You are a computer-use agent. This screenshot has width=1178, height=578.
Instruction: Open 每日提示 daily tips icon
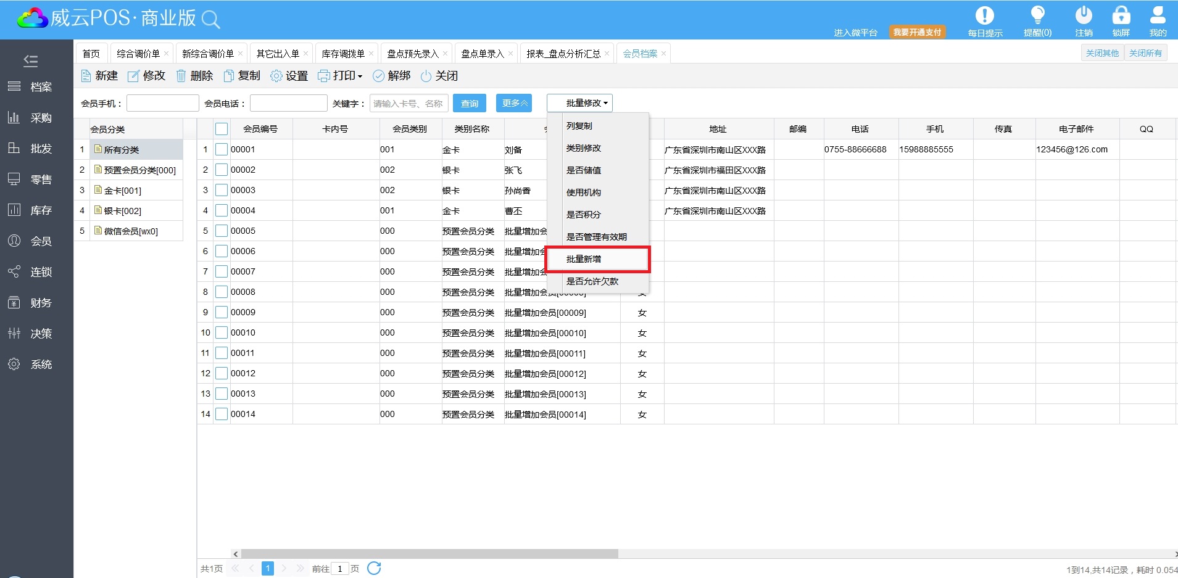tap(984, 16)
